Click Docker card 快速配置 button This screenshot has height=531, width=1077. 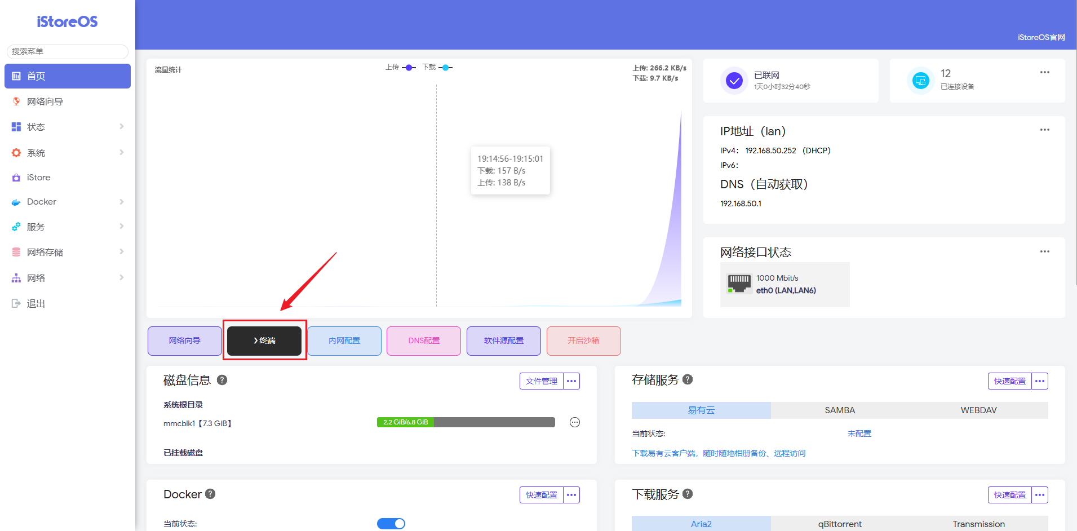(x=542, y=495)
